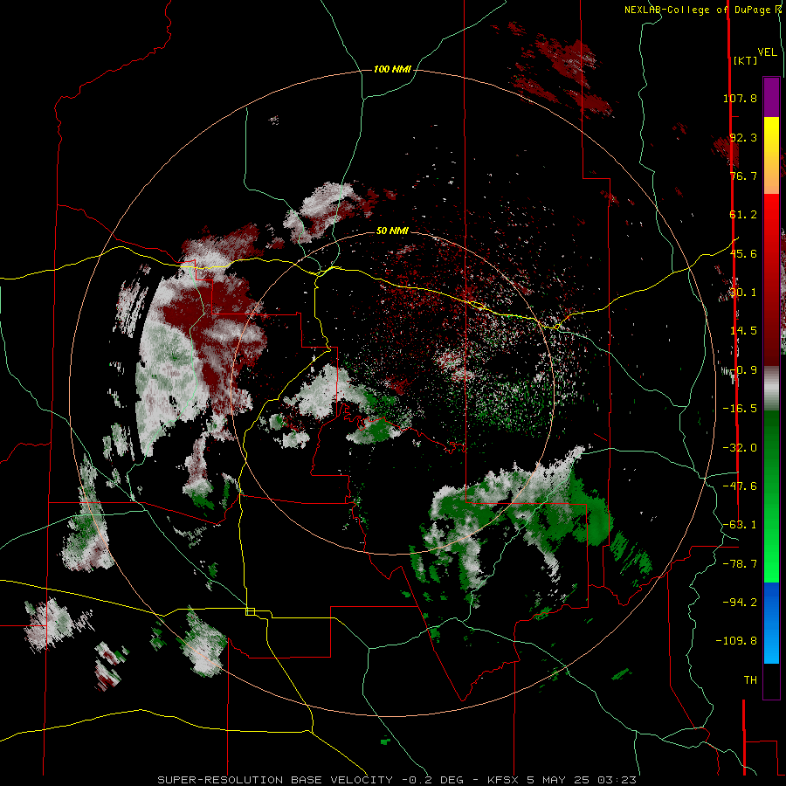Click the VEL legend title
Screen dimensions: 786x786
click(767, 52)
